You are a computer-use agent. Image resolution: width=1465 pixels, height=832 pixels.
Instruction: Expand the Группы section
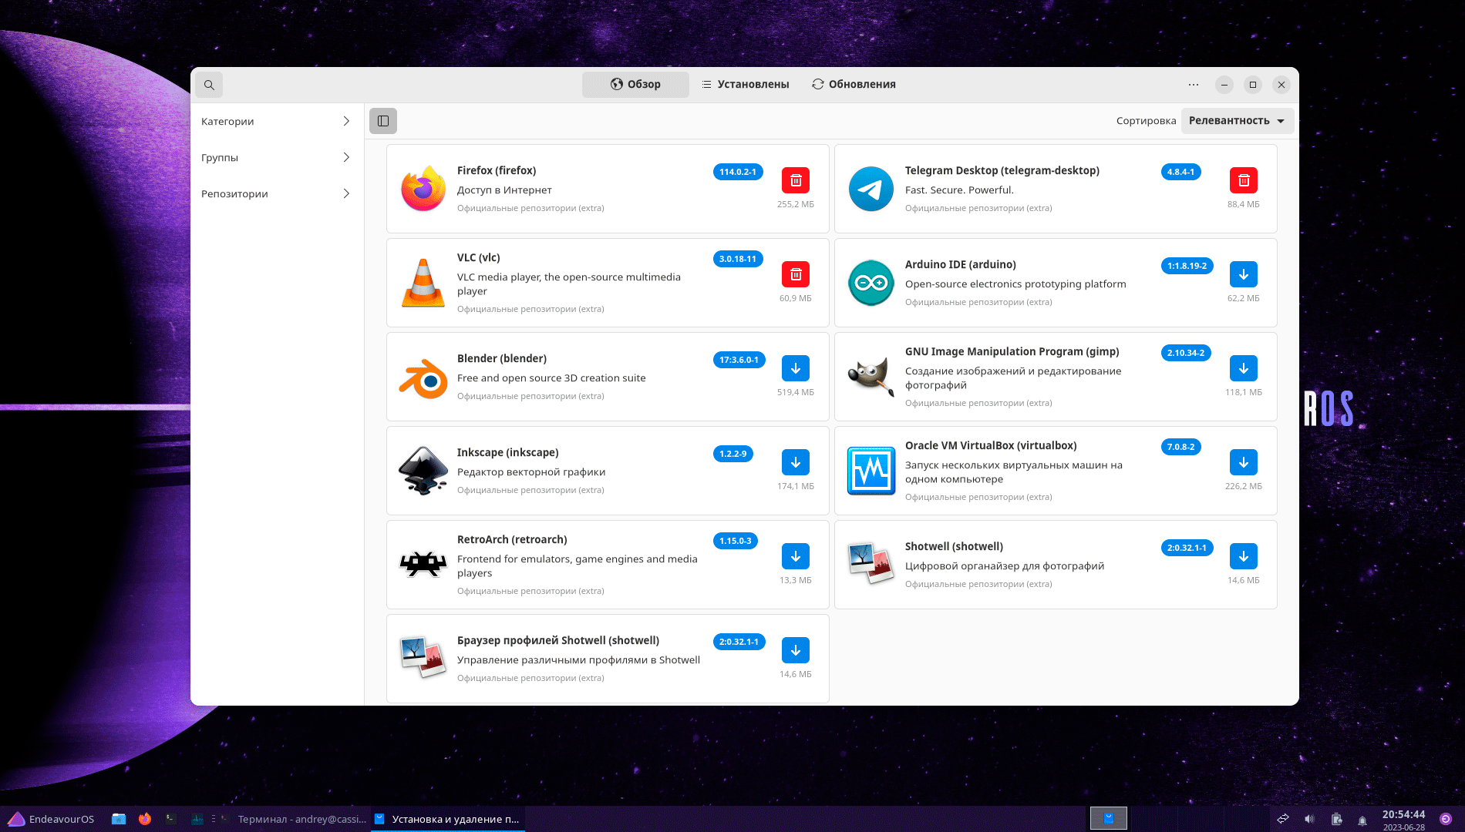pos(276,157)
